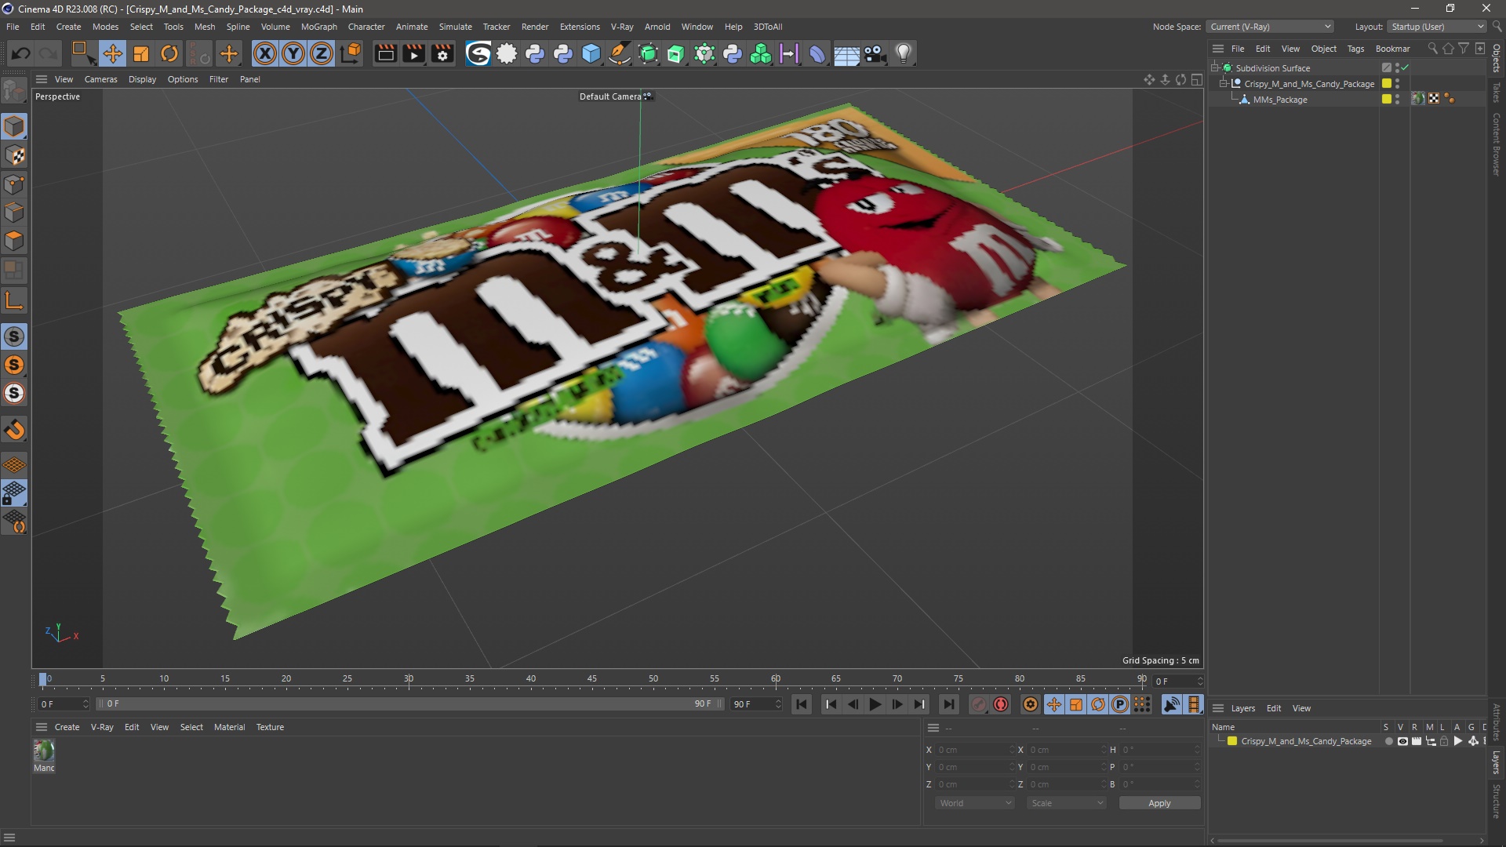Open the V-Ray menu in menu bar
Screen dimensions: 1506x847
(622, 27)
